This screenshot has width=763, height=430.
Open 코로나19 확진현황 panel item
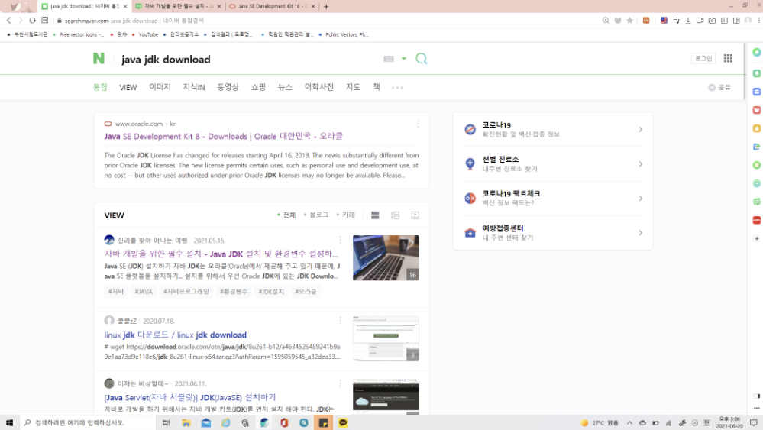(x=553, y=129)
